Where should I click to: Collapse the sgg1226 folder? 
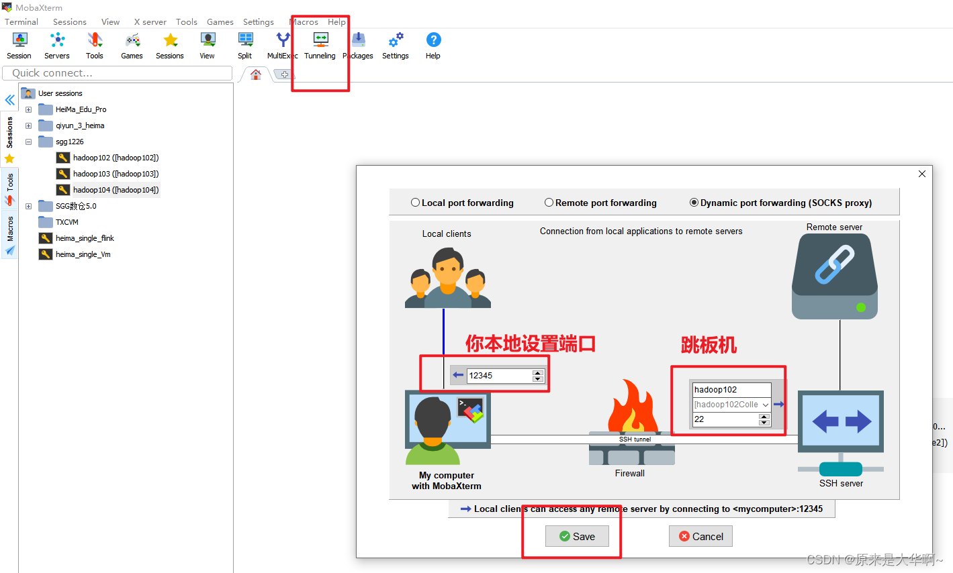point(28,142)
